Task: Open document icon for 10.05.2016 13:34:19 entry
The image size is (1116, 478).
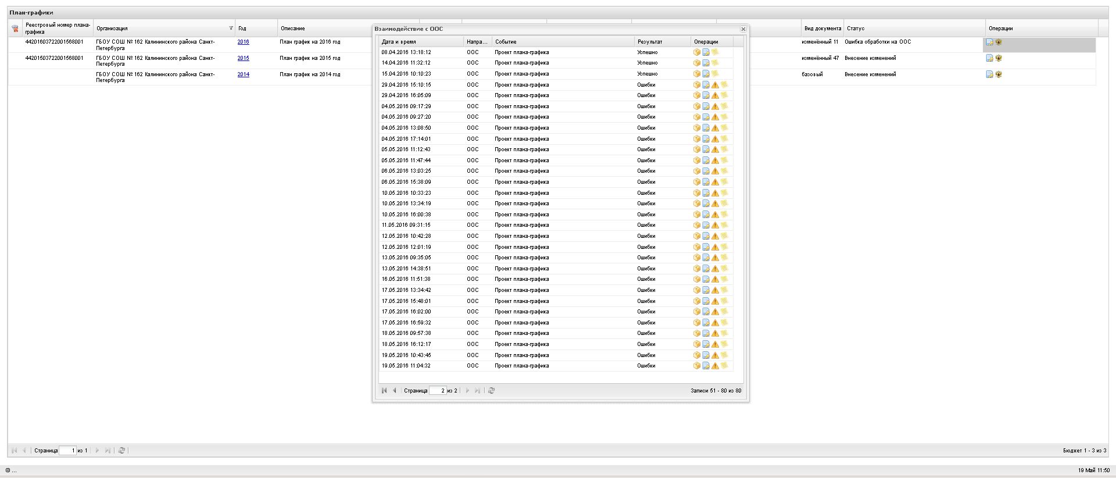Action: point(706,204)
